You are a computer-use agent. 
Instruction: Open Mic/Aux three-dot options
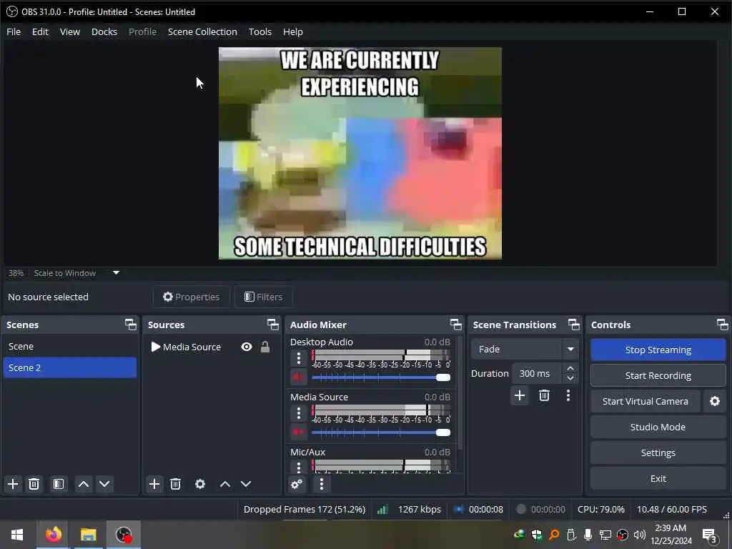tap(299, 466)
